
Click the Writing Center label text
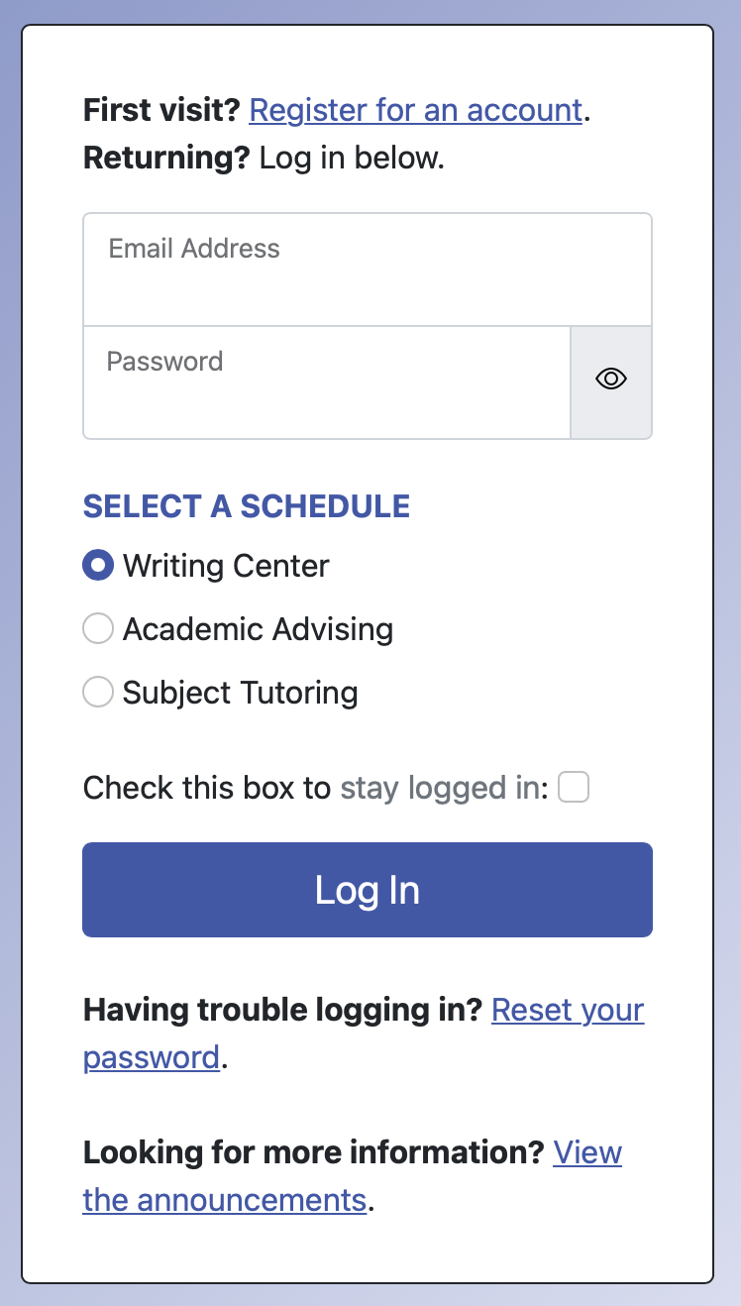pos(226,566)
